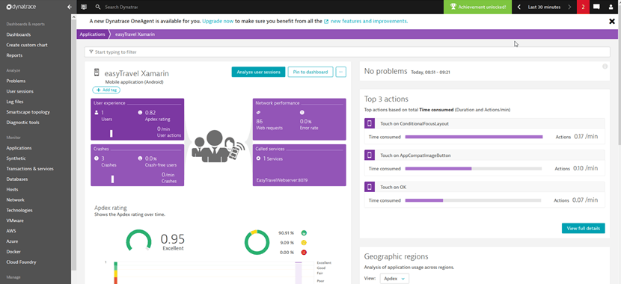Open the Apdex view dropdown
The image size is (621, 284).
394,279
